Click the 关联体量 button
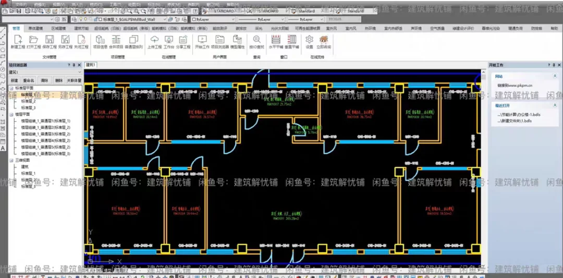The width and height of the screenshot is (563, 278). pyautogui.click(x=74, y=80)
